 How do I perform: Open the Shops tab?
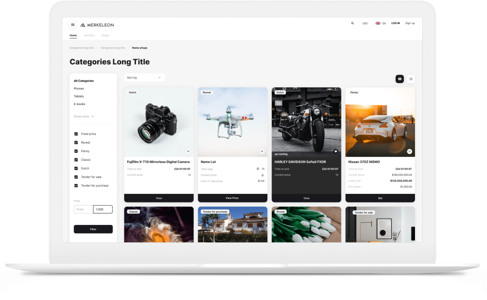pyautogui.click(x=106, y=36)
